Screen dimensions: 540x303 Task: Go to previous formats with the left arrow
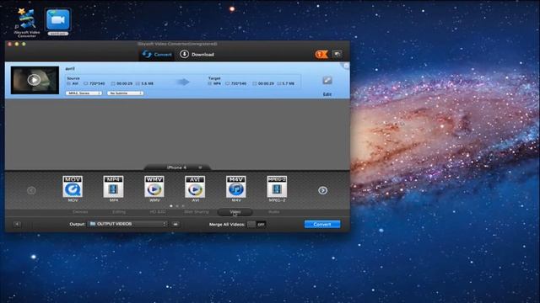point(31,190)
